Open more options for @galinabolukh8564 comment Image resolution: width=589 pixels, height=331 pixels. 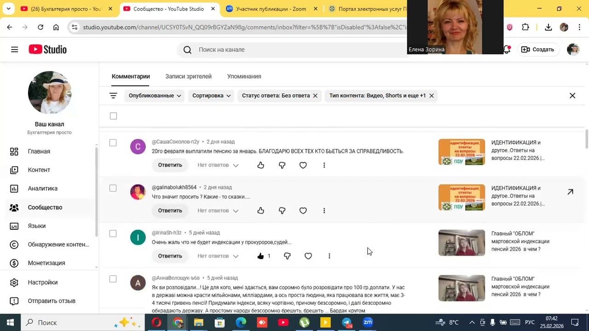tap(324, 211)
